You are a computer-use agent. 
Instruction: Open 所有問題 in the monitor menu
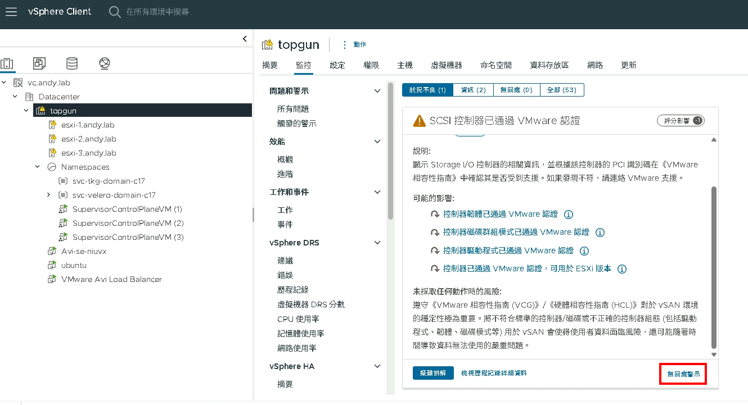point(293,109)
